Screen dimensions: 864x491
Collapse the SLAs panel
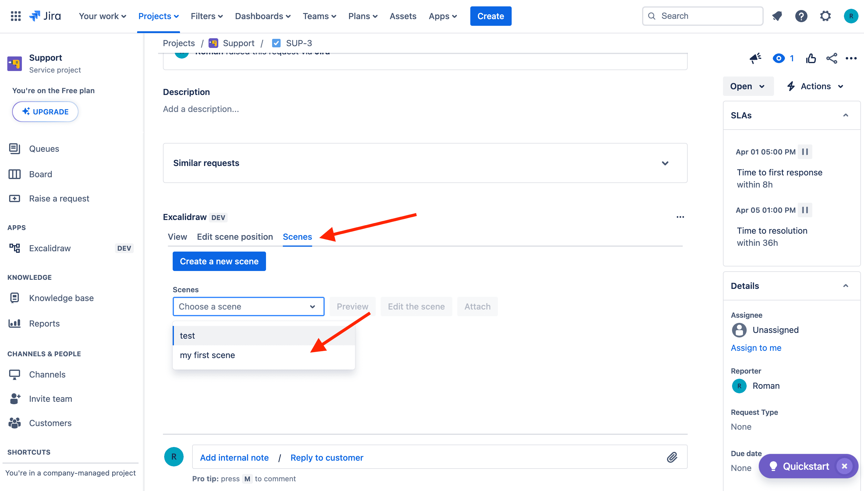[x=845, y=115]
